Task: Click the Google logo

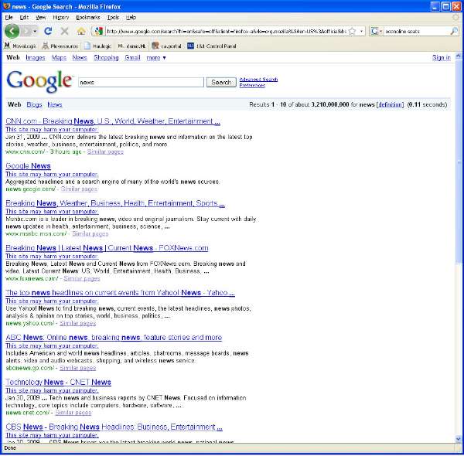Action: (x=39, y=80)
